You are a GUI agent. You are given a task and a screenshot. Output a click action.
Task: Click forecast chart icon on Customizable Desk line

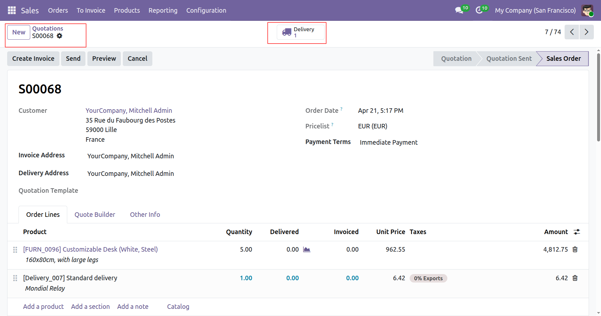[x=307, y=249]
